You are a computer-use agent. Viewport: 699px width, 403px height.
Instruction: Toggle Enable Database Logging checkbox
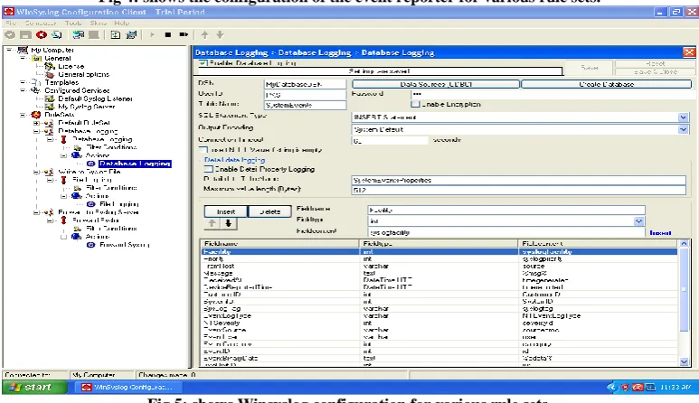click(x=203, y=63)
